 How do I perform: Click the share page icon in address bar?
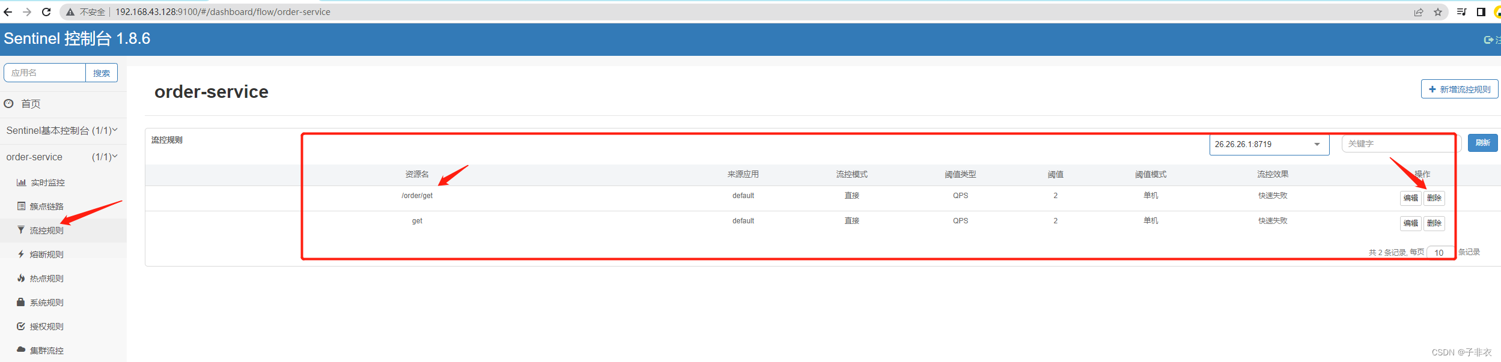[x=1419, y=12]
